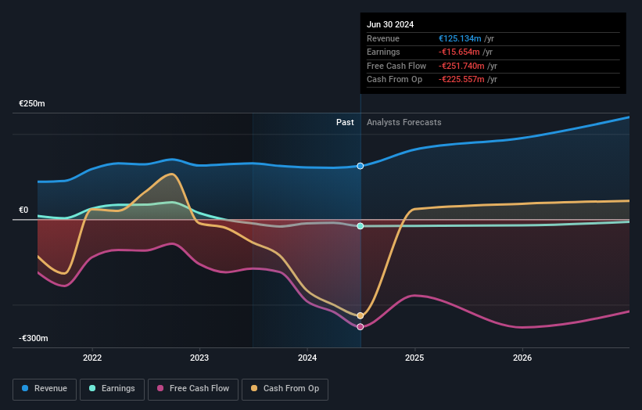Click the blue Revenue legend dot
Viewport: 642px width, 410px height.
click(x=25, y=388)
